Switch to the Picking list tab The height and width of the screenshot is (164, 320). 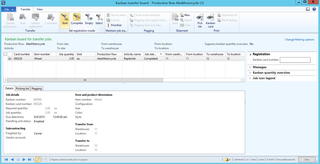[x=23, y=88]
